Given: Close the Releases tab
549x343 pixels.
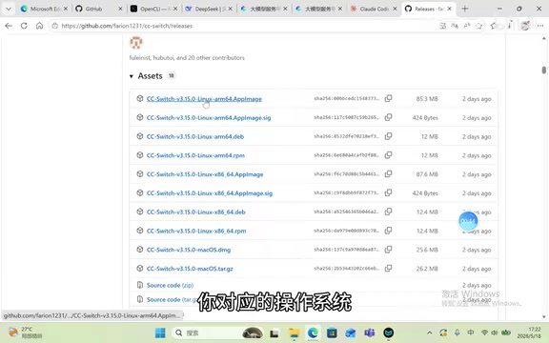Looking at the screenshot, I should point(450,9).
